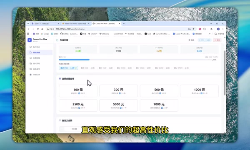Open the Grok bookmark
Image resolution: width=250 pixels, height=150 pixels.
tap(148, 34)
